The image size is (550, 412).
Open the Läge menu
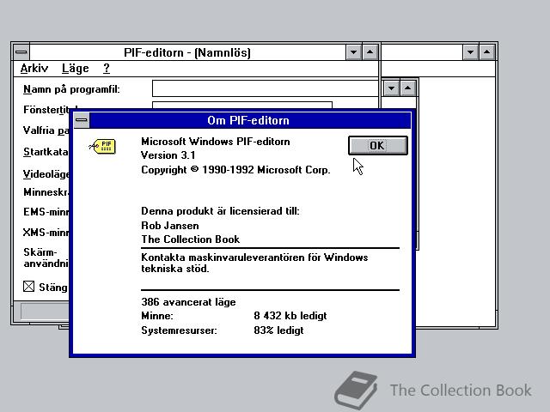[76, 69]
